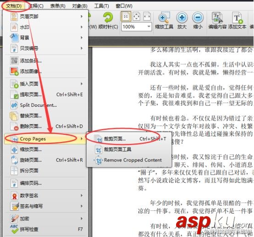Open the 工具(T) menu

[x=102, y=6]
